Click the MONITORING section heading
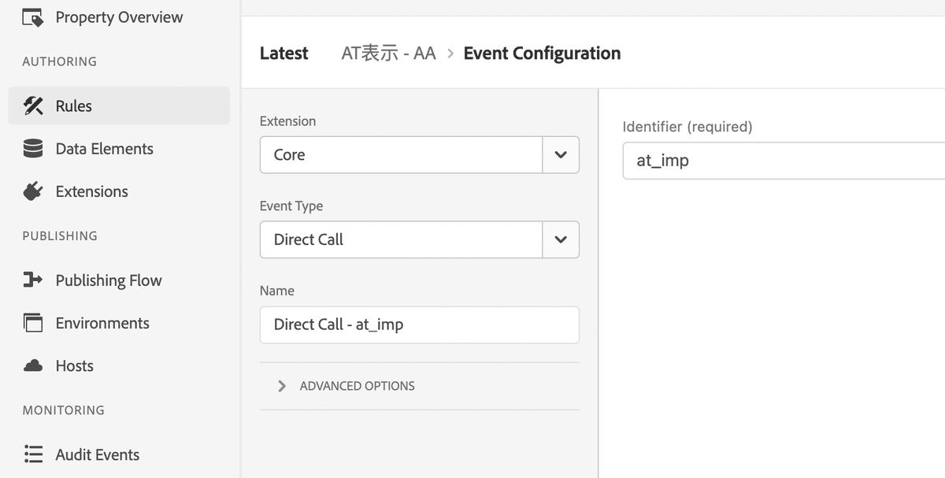 (63, 410)
